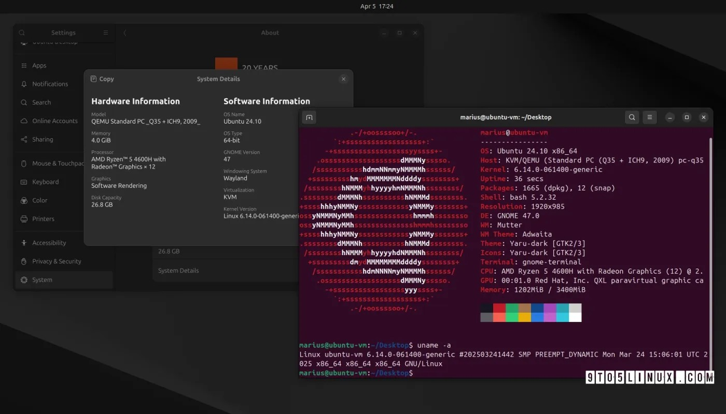Viewport: 726px width, 414px height.
Task: Open the Settings hamburger menu
Action: point(106,33)
